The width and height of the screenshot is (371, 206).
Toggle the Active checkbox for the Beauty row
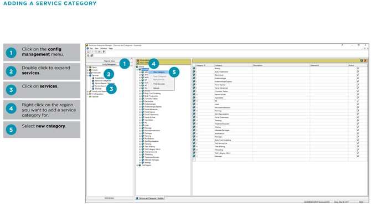pyautogui.click(x=358, y=68)
